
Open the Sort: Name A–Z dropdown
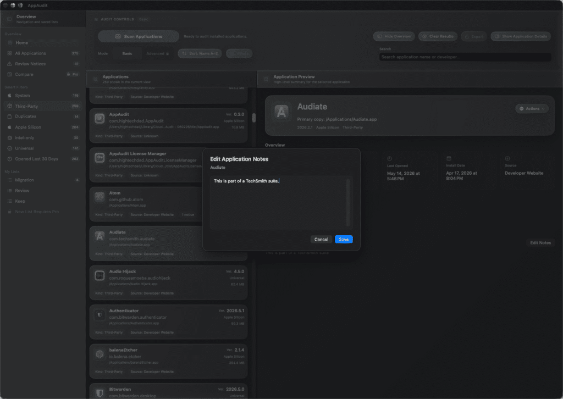[200, 53]
